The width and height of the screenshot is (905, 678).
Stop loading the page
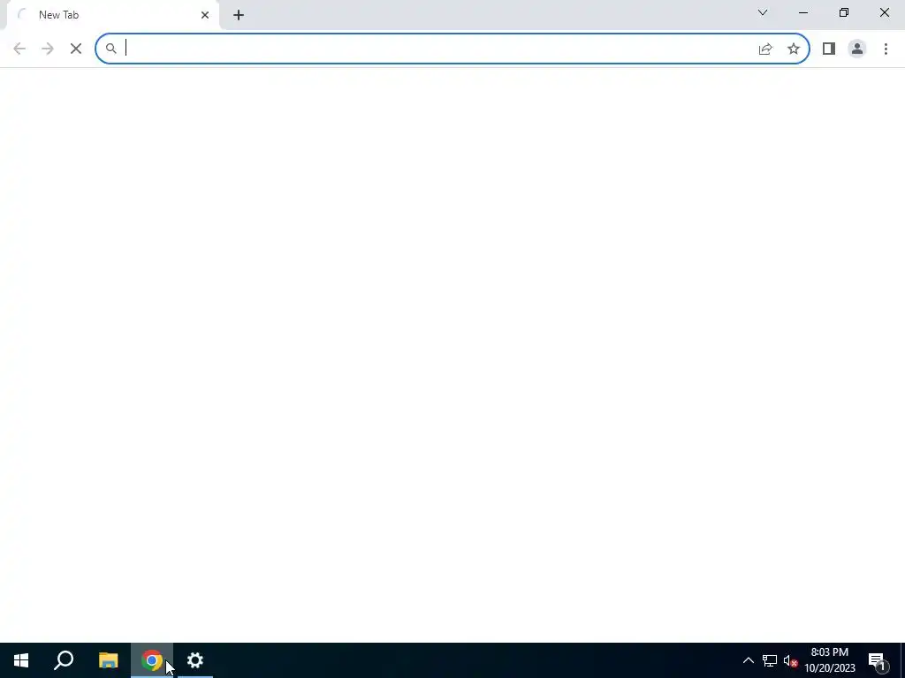[76, 49]
